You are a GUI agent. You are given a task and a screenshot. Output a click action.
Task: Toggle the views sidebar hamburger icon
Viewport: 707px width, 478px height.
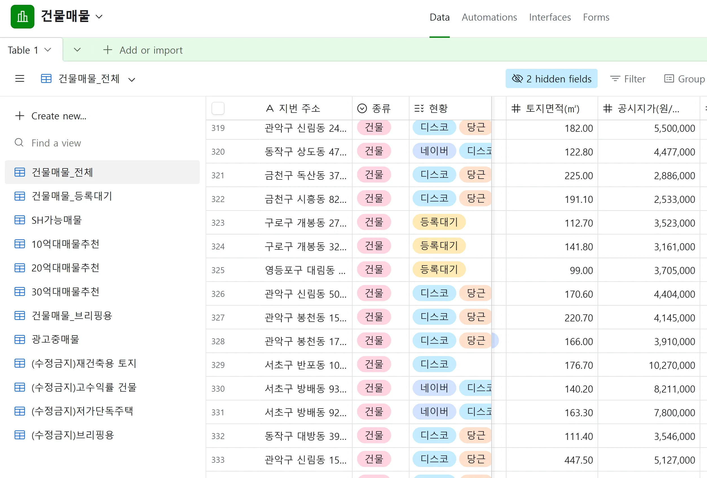point(20,79)
